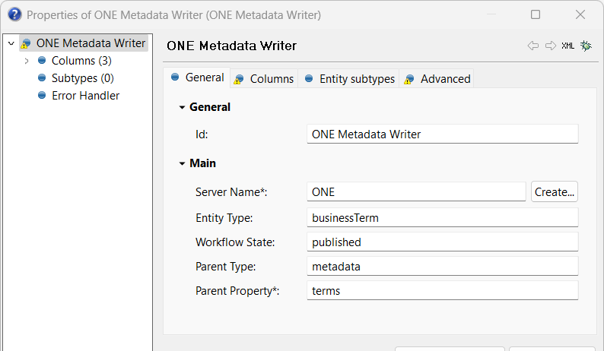Open the XML view of properties
The image size is (604, 351).
pos(568,46)
